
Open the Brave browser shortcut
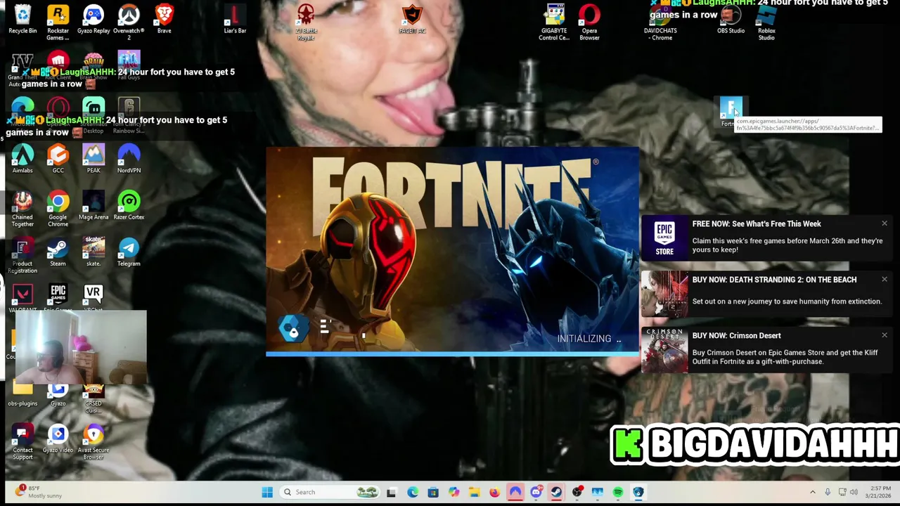coord(164,19)
